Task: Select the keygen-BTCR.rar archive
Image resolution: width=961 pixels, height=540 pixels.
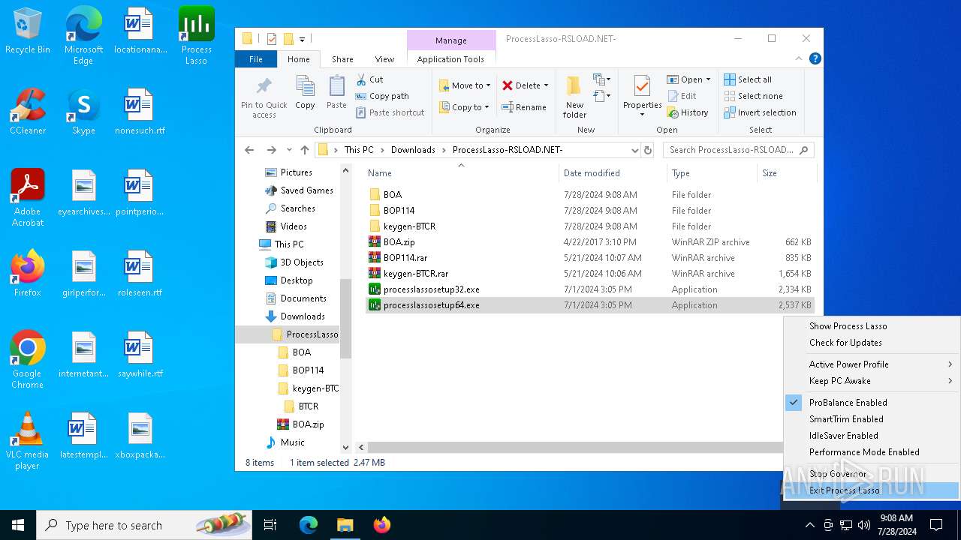Action: pos(415,273)
